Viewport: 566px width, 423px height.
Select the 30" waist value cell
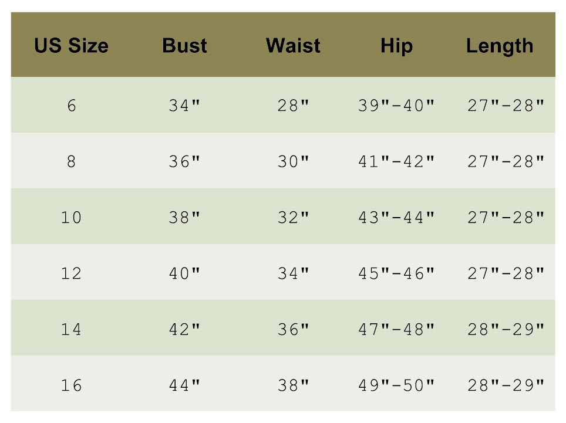(293, 162)
